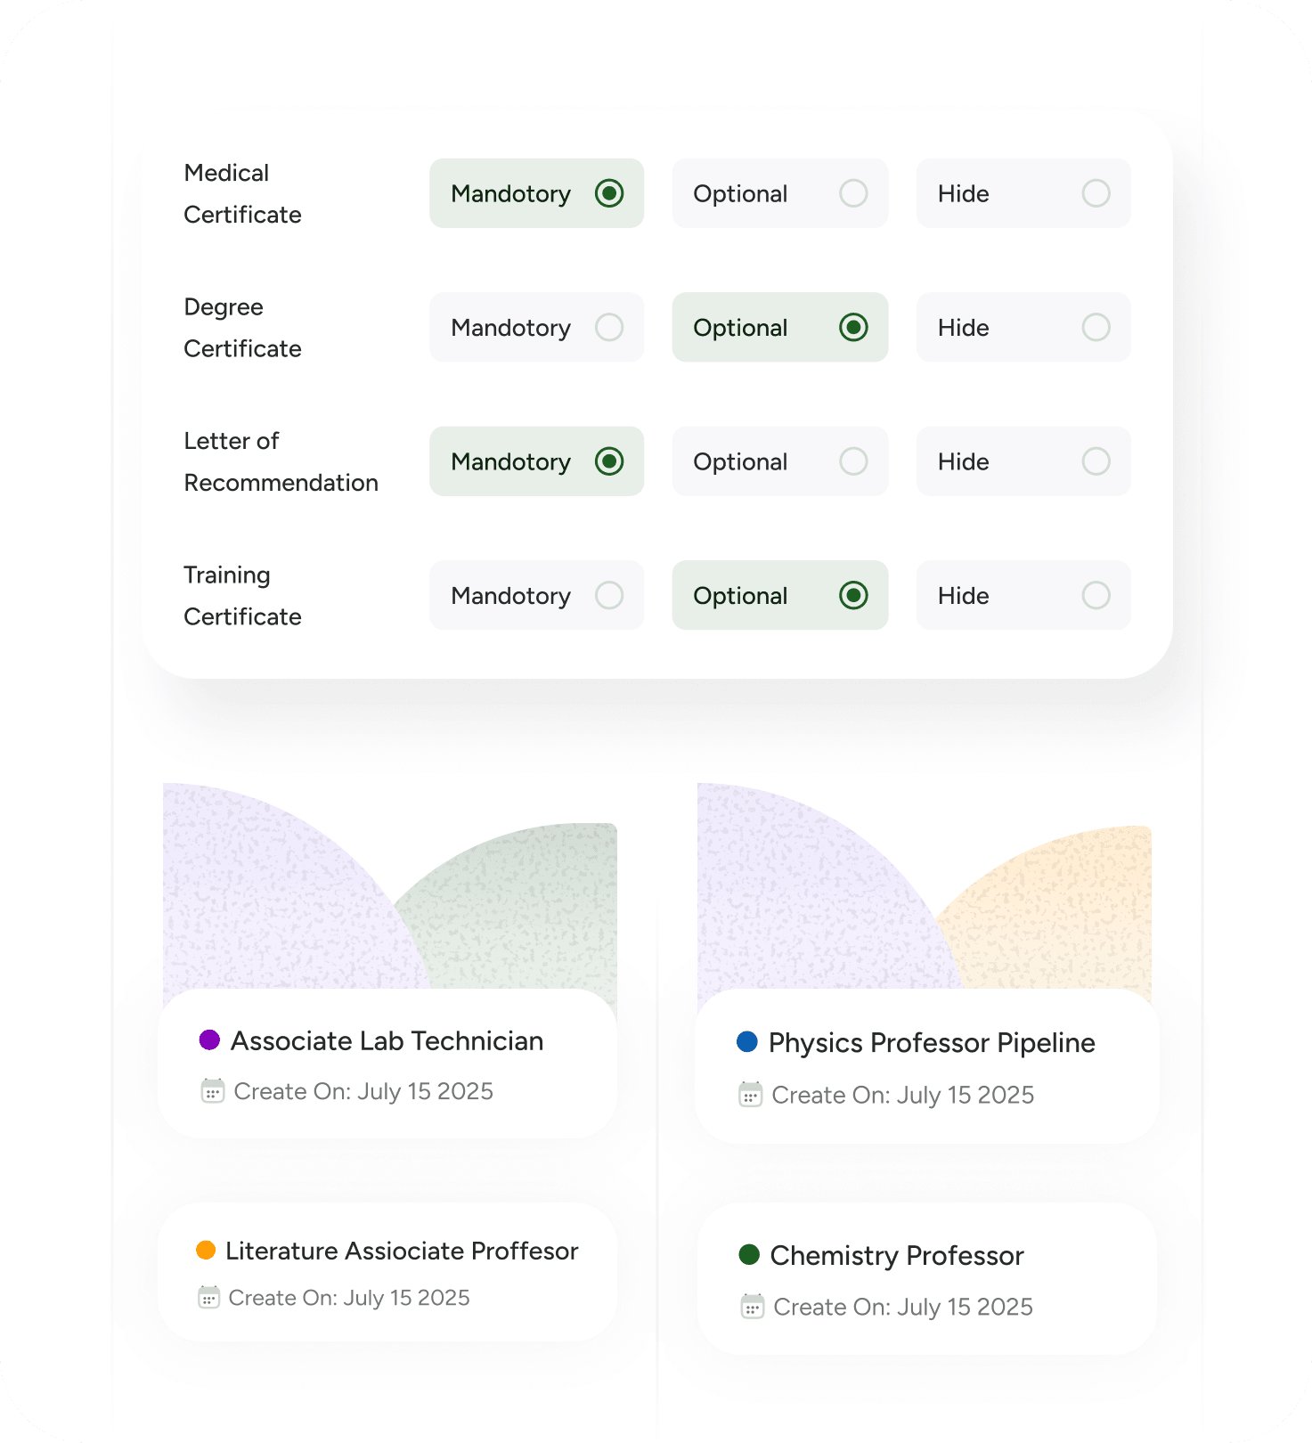Screen dimensions: 1312x1443
Task: Click the green-and-purple thumbnail above Associate Lab Technician
Action: pos(389,891)
